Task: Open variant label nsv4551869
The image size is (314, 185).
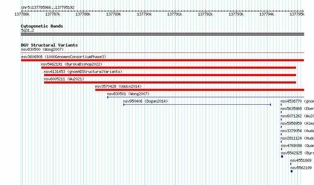Action: pyautogui.click(x=301, y=160)
